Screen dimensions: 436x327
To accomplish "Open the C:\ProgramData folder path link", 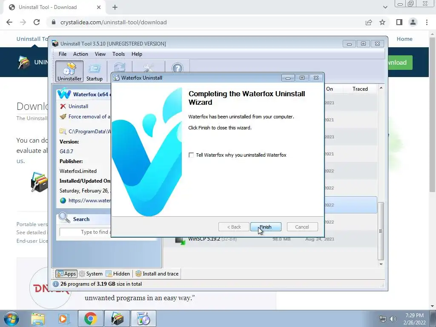I will (89, 131).
